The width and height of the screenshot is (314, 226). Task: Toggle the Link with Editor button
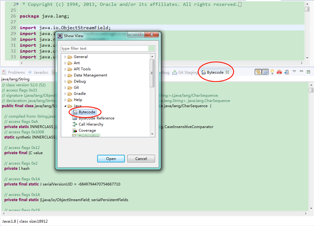point(258,72)
